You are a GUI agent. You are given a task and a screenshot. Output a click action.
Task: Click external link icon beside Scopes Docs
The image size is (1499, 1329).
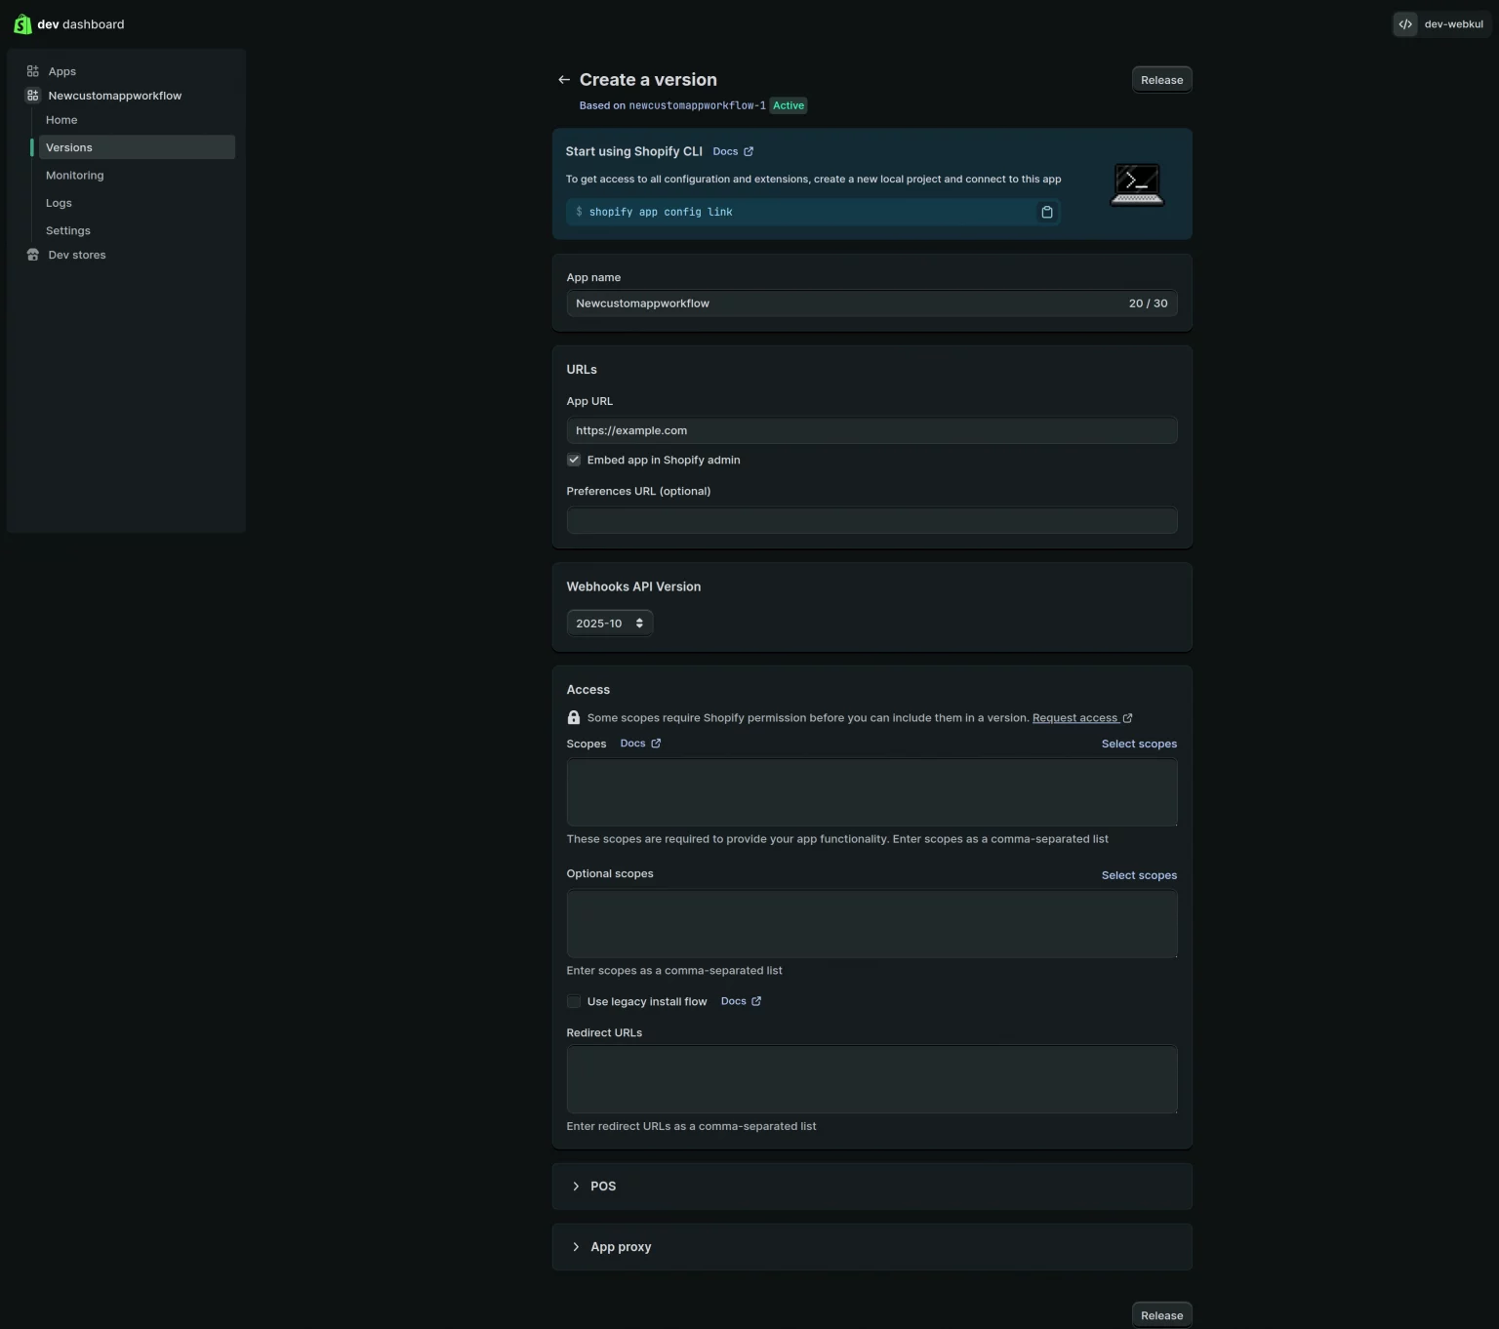(x=656, y=744)
